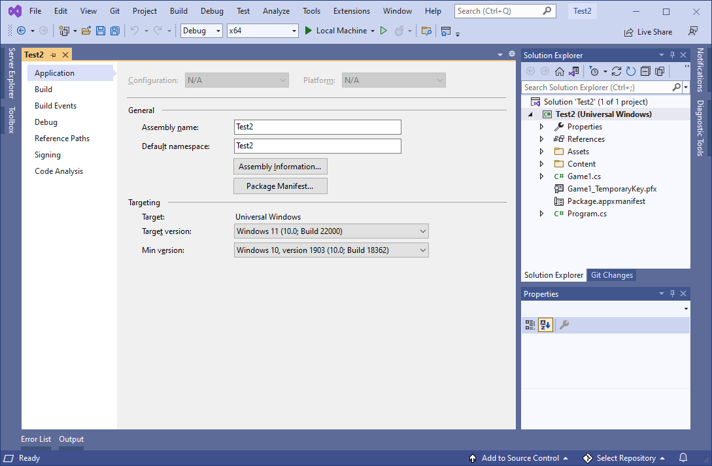Screen dimensions: 712x466
Task: Click the Categorized view icon in Properties panel
Action: (x=530, y=324)
